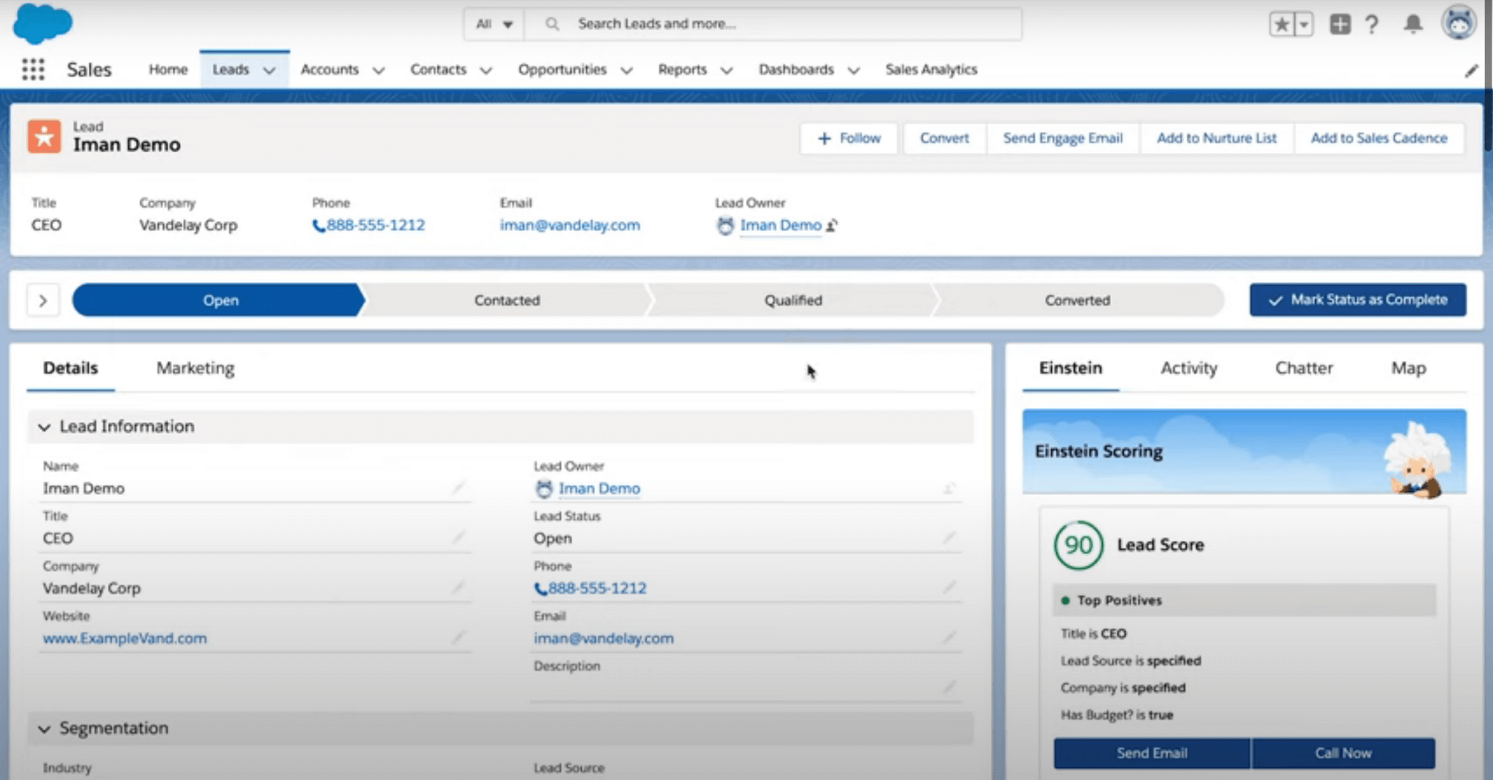Click the change owner icon in Lead Information

coord(949,488)
